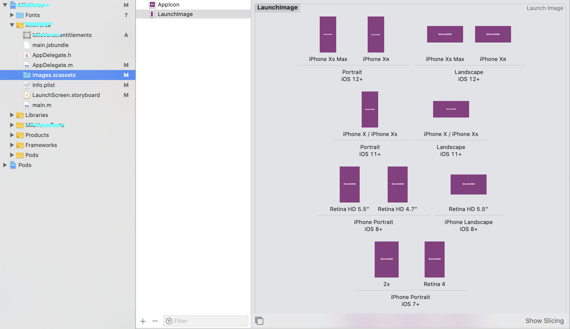
Task: Expand the Fonts folder
Action: pos(12,15)
